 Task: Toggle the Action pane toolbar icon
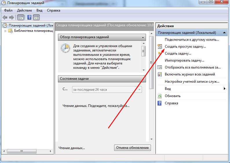pyautogui.click(x=36, y=18)
